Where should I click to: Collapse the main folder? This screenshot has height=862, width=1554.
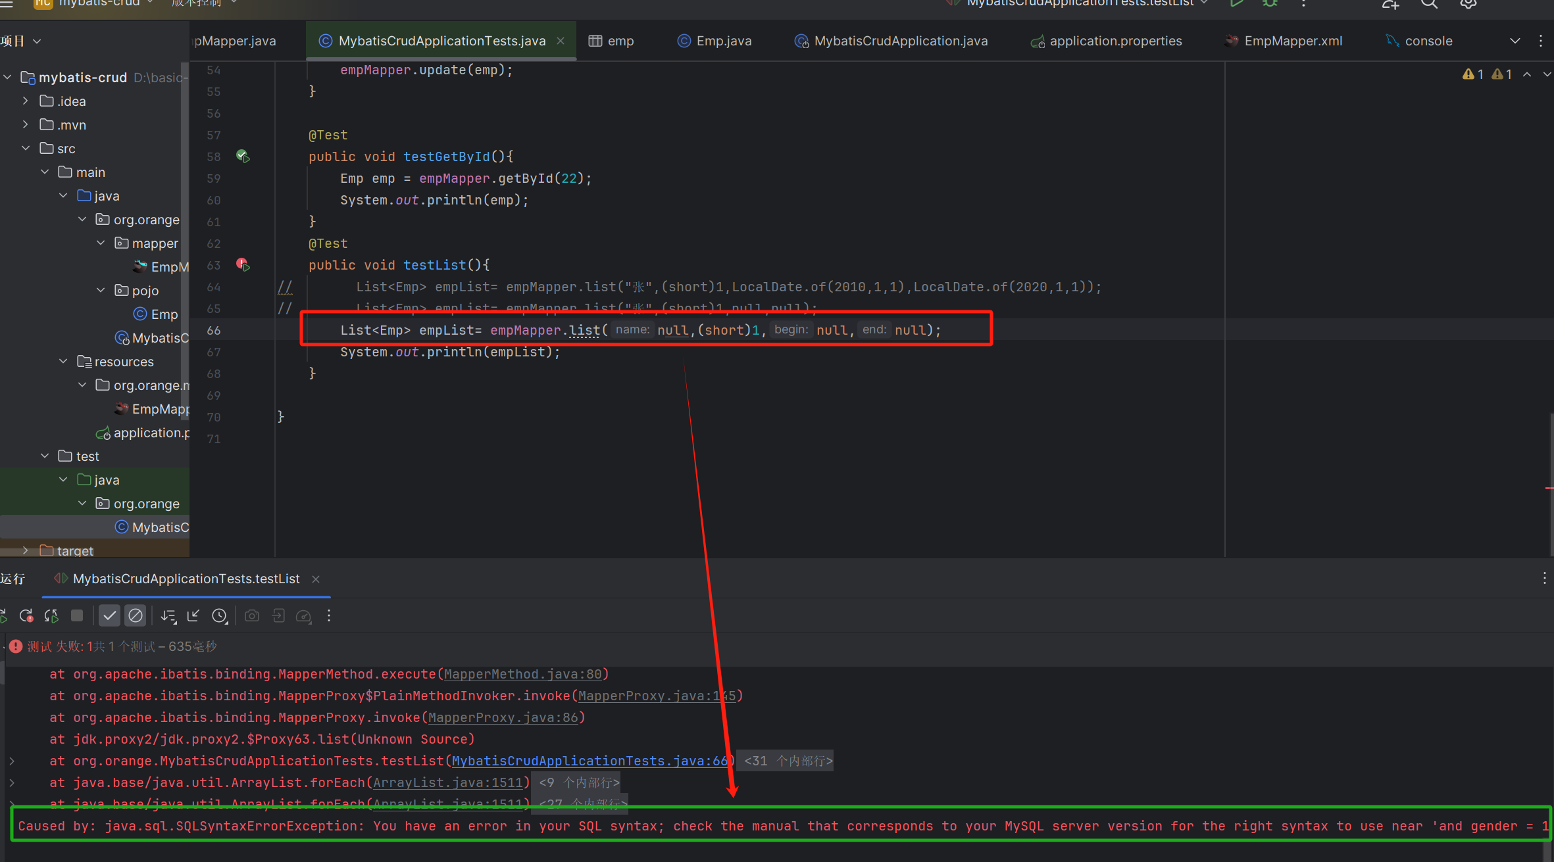pos(45,172)
